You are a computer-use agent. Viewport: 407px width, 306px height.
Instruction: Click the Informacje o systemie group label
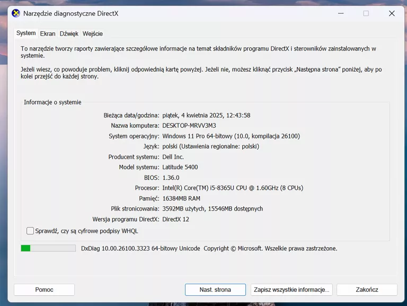(x=52, y=102)
